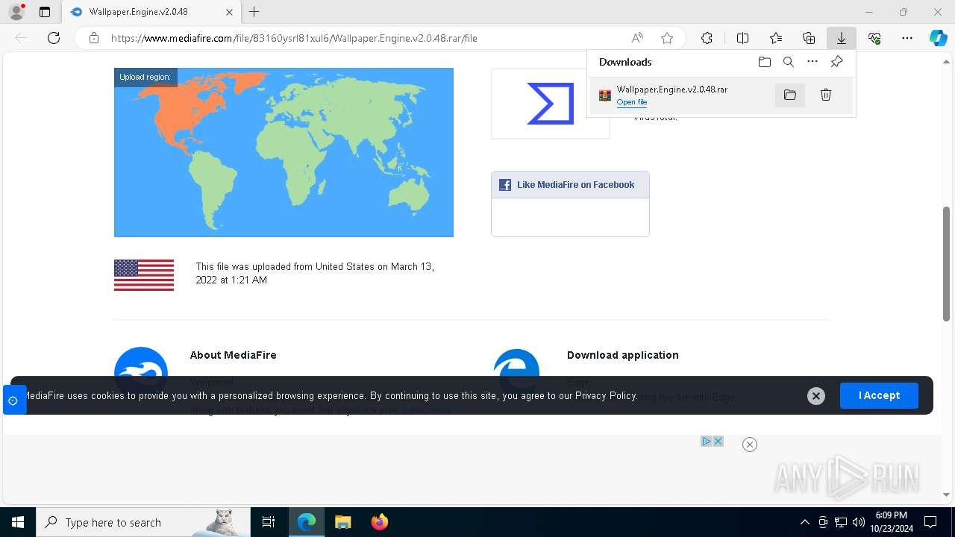Open the taskbar clock and date

[892, 522]
